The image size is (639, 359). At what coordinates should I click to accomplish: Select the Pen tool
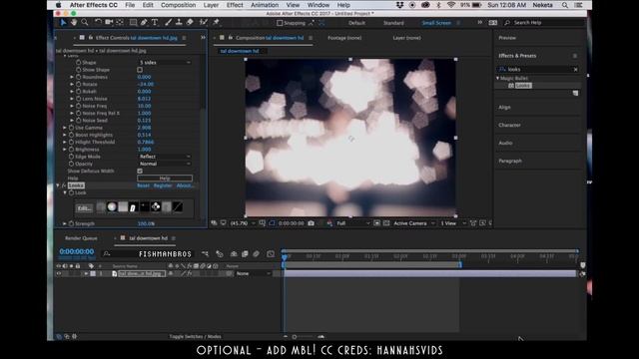click(x=144, y=22)
